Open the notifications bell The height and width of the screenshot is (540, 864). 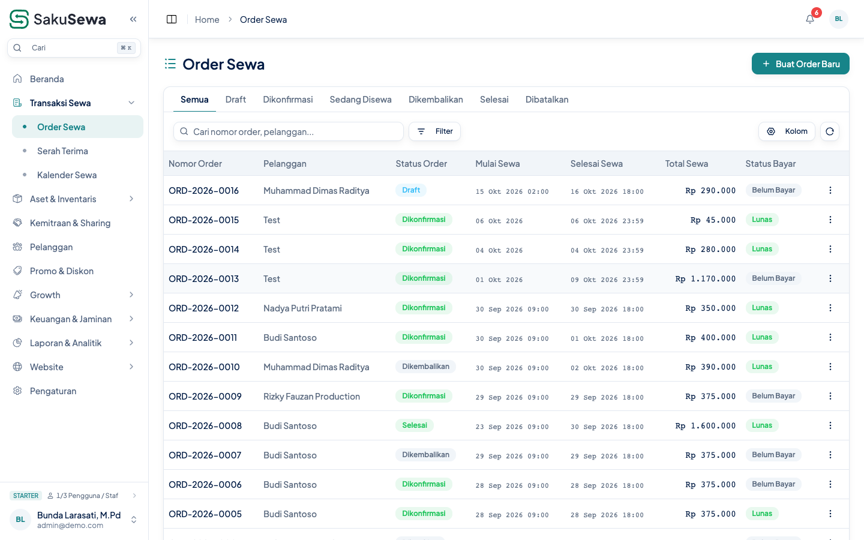coord(810,19)
